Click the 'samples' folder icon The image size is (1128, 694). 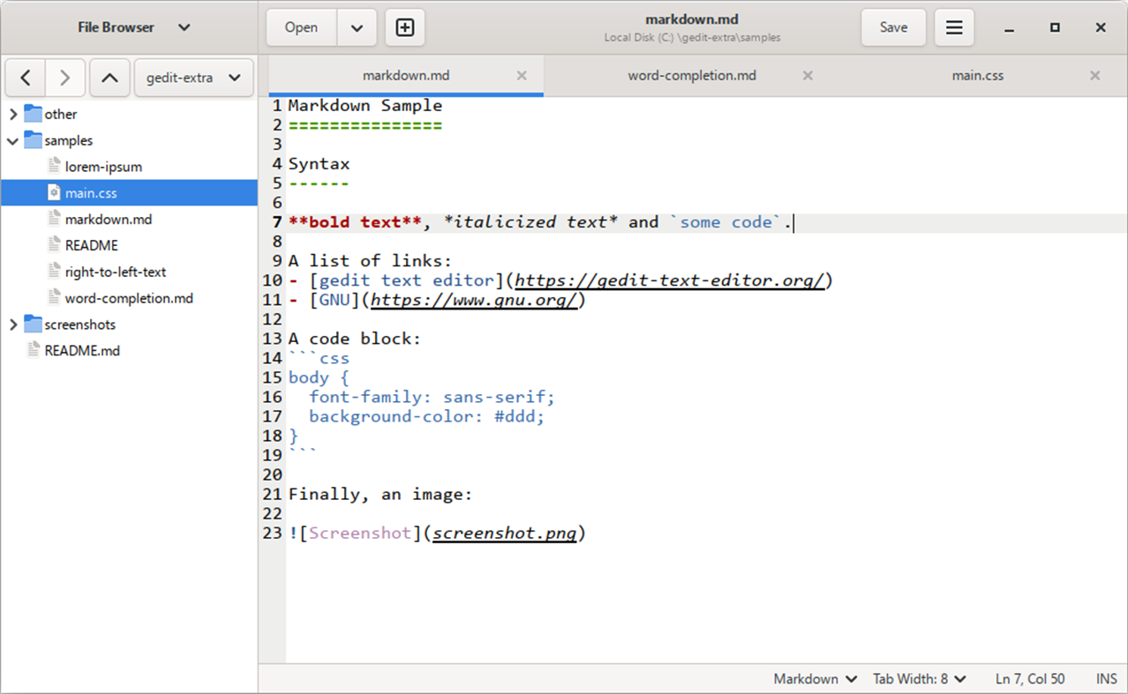click(33, 140)
